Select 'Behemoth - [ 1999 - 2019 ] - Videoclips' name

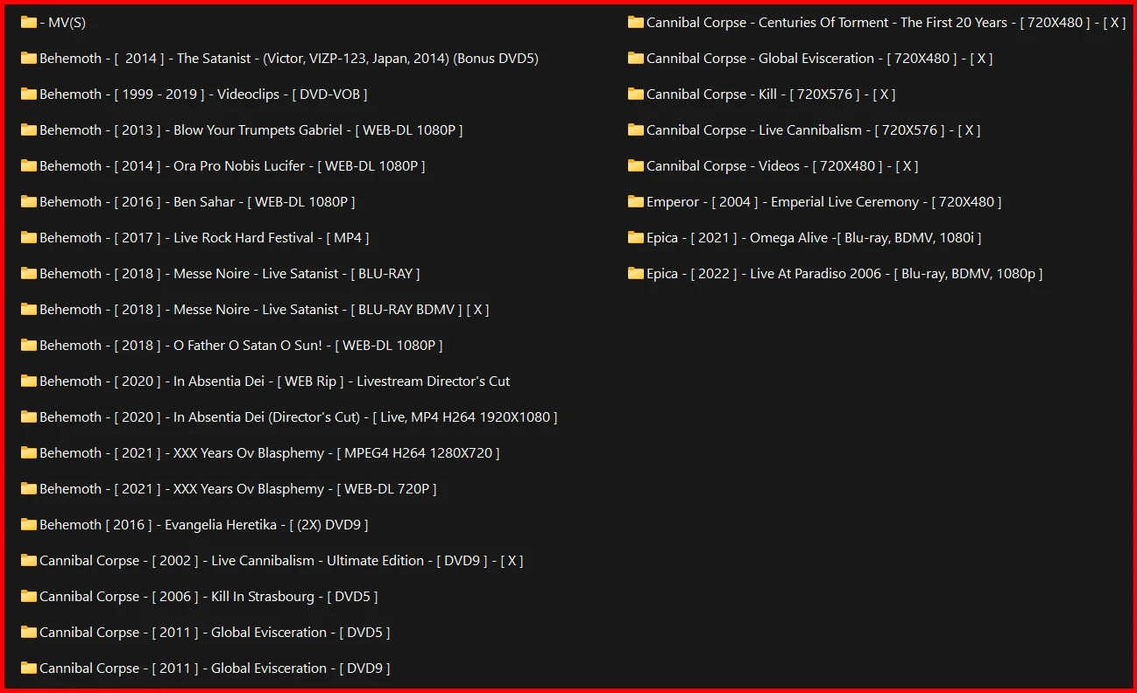coord(203,94)
